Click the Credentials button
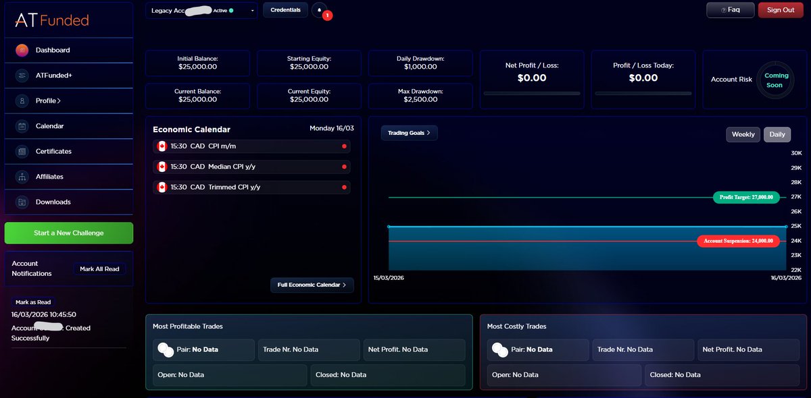 click(x=285, y=10)
